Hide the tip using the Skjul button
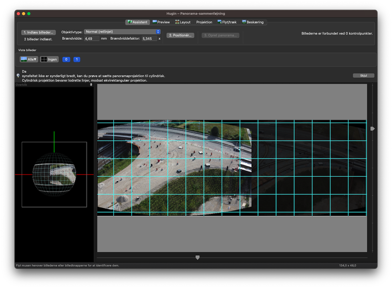 (363, 75)
